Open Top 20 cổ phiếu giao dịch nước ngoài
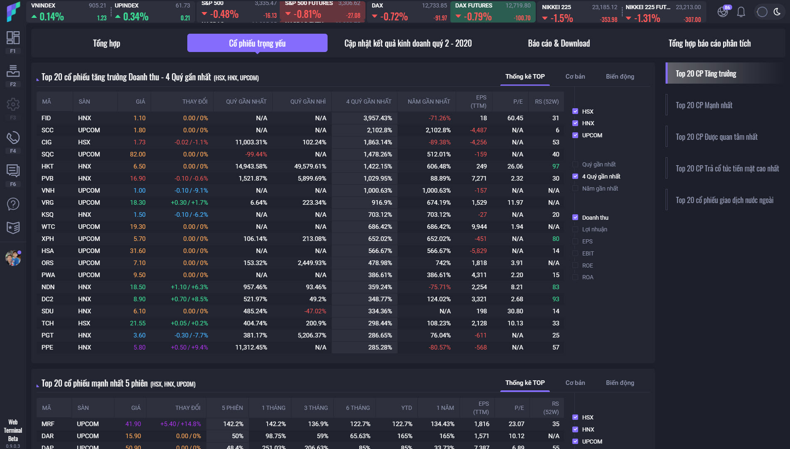 coord(724,200)
